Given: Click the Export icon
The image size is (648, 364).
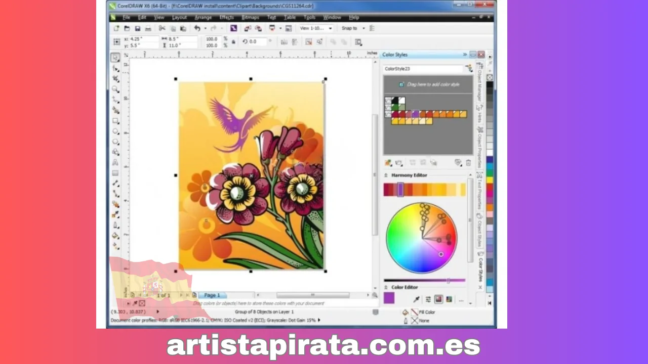Looking at the screenshot, I should click(258, 28).
